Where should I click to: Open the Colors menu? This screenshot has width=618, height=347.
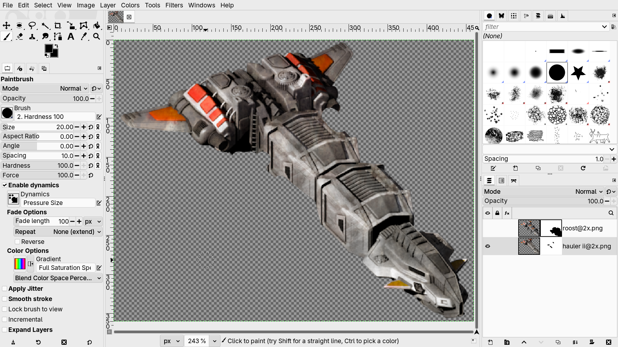coord(130,5)
